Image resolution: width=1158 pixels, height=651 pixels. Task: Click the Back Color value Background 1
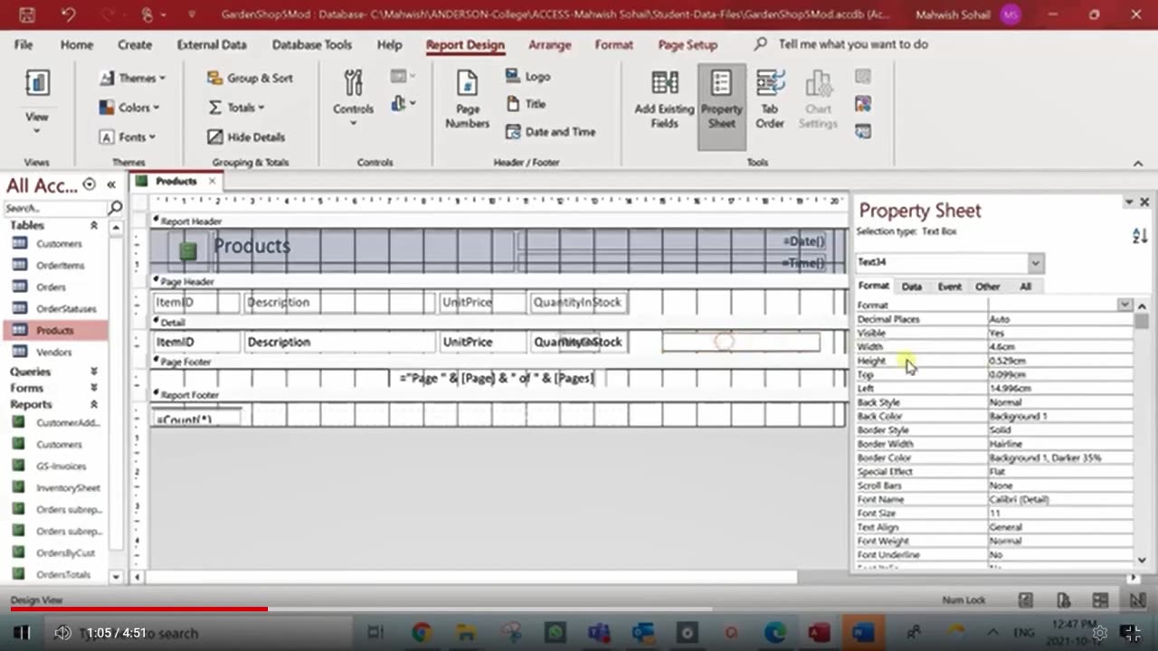click(x=1059, y=416)
